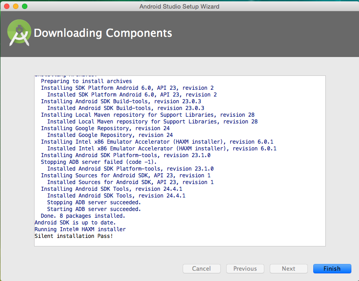The image size is (359, 281).
Task: Click the Finish button
Action: [332, 268]
